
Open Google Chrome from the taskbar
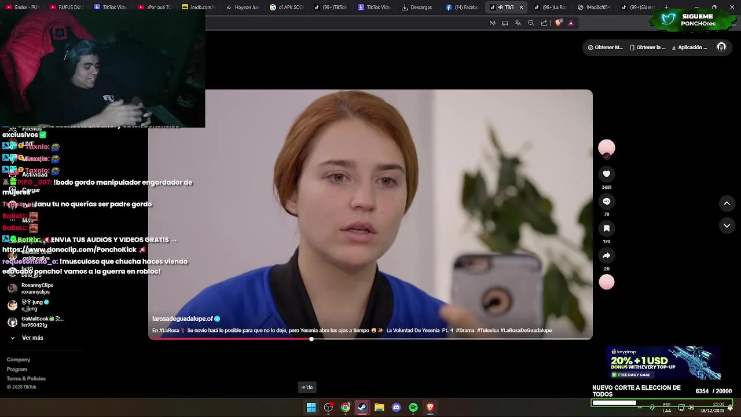345,408
